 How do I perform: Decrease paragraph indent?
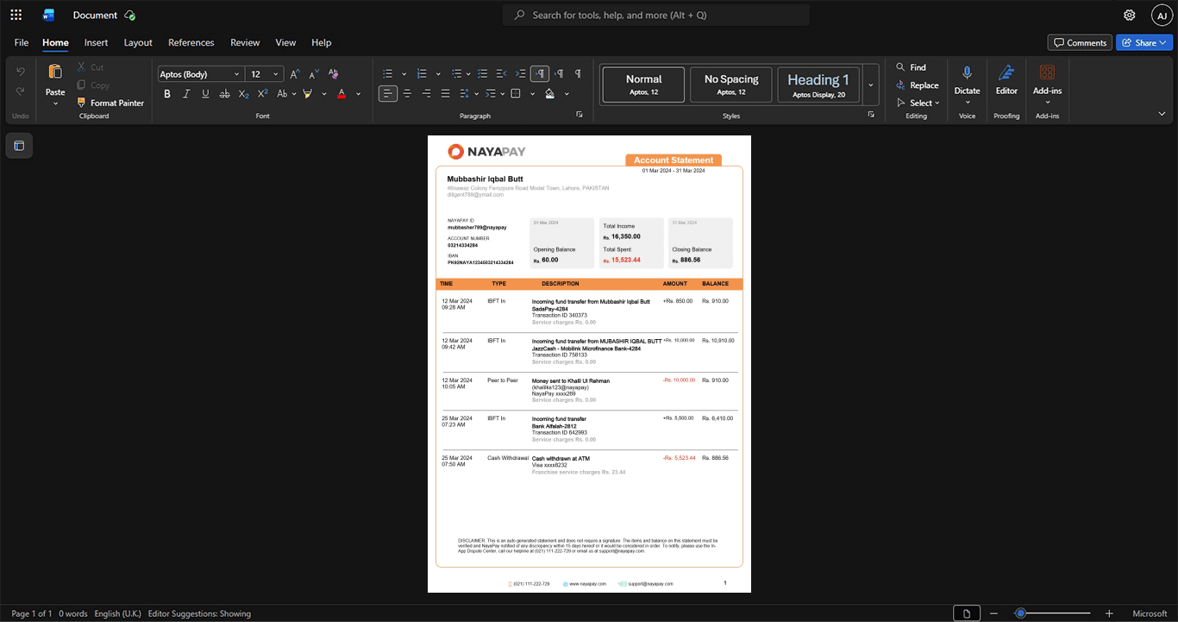point(501,74)
